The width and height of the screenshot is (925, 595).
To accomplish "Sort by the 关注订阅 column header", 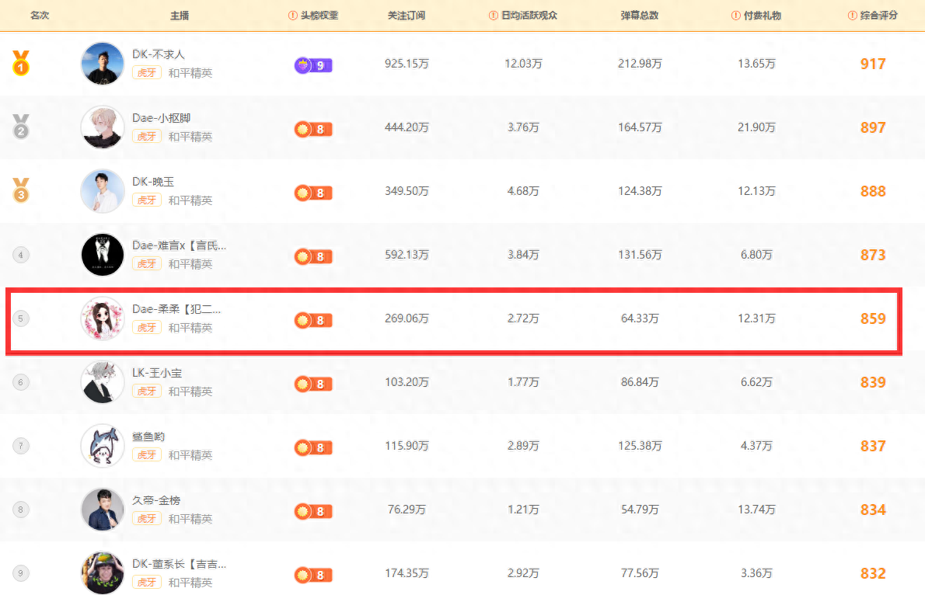I will tap(407, 16).
